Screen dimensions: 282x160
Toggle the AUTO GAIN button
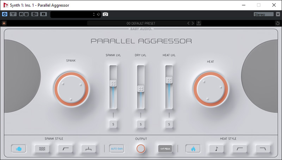[x=116, y=149]
